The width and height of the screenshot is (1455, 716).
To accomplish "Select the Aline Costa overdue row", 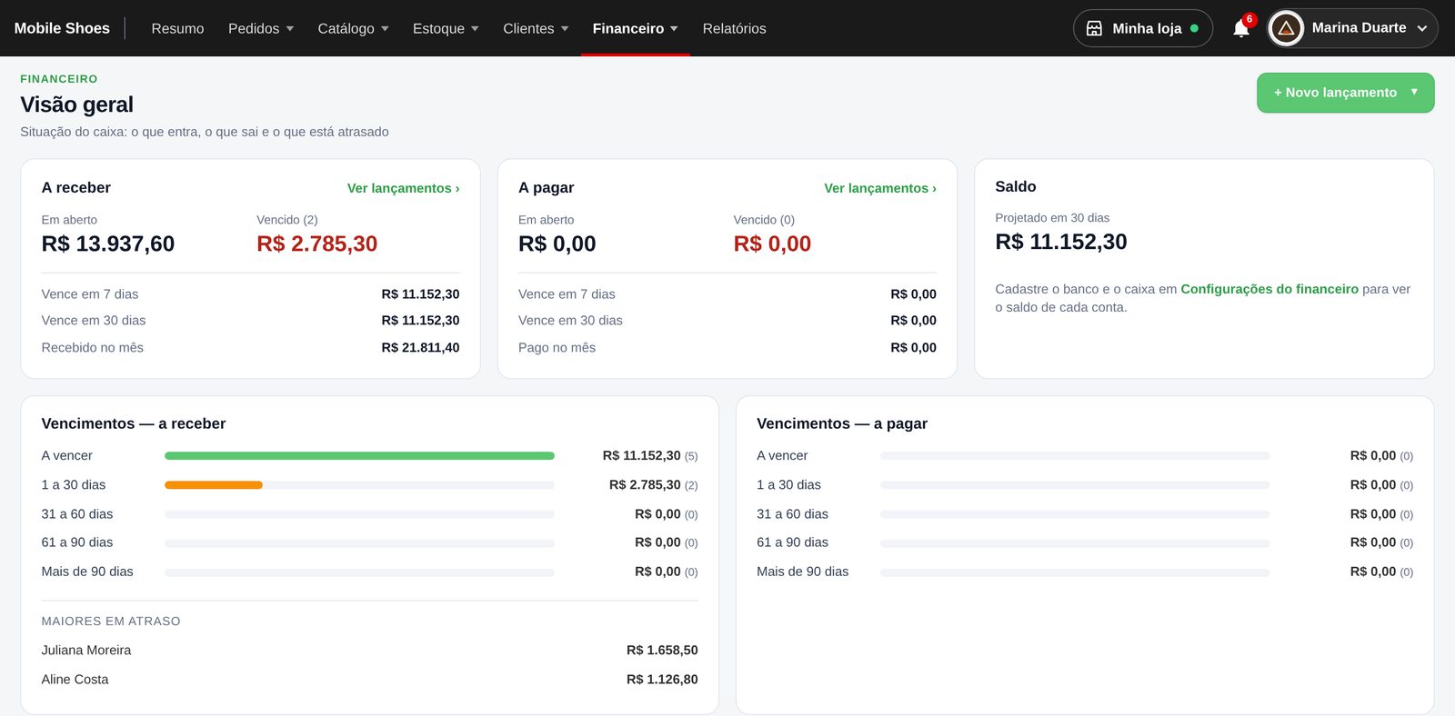I will (x=369, y=680).
